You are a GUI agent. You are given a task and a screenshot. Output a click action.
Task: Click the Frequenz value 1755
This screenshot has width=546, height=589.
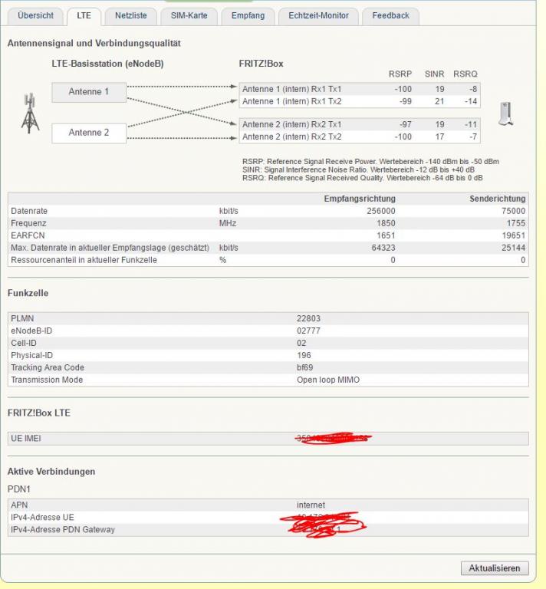click(x=516, y=223)
